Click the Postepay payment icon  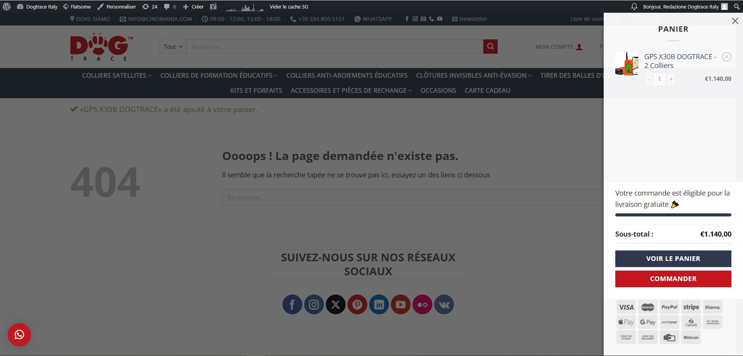point(669,322)
